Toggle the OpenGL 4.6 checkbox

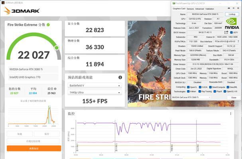point(225,91)
